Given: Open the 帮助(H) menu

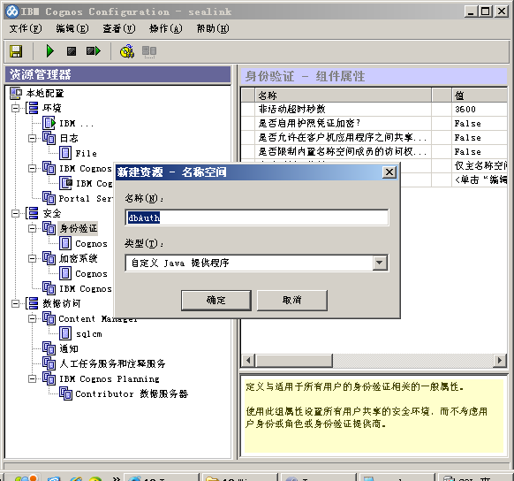Looking at the screenshot, I should click(x=213, y=28).
